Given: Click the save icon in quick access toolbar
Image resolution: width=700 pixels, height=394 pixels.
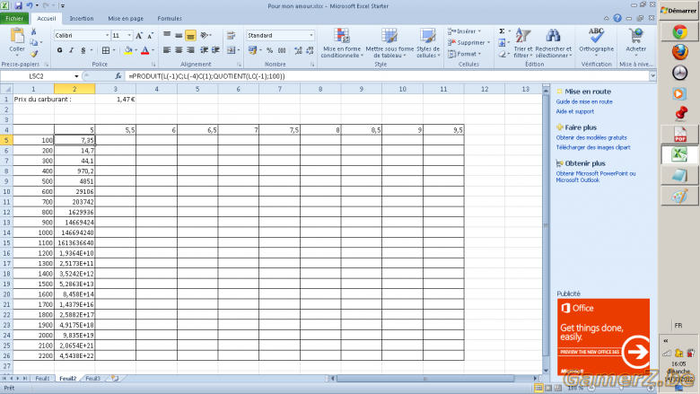Looking at the screenshot, I should point(18,5).
